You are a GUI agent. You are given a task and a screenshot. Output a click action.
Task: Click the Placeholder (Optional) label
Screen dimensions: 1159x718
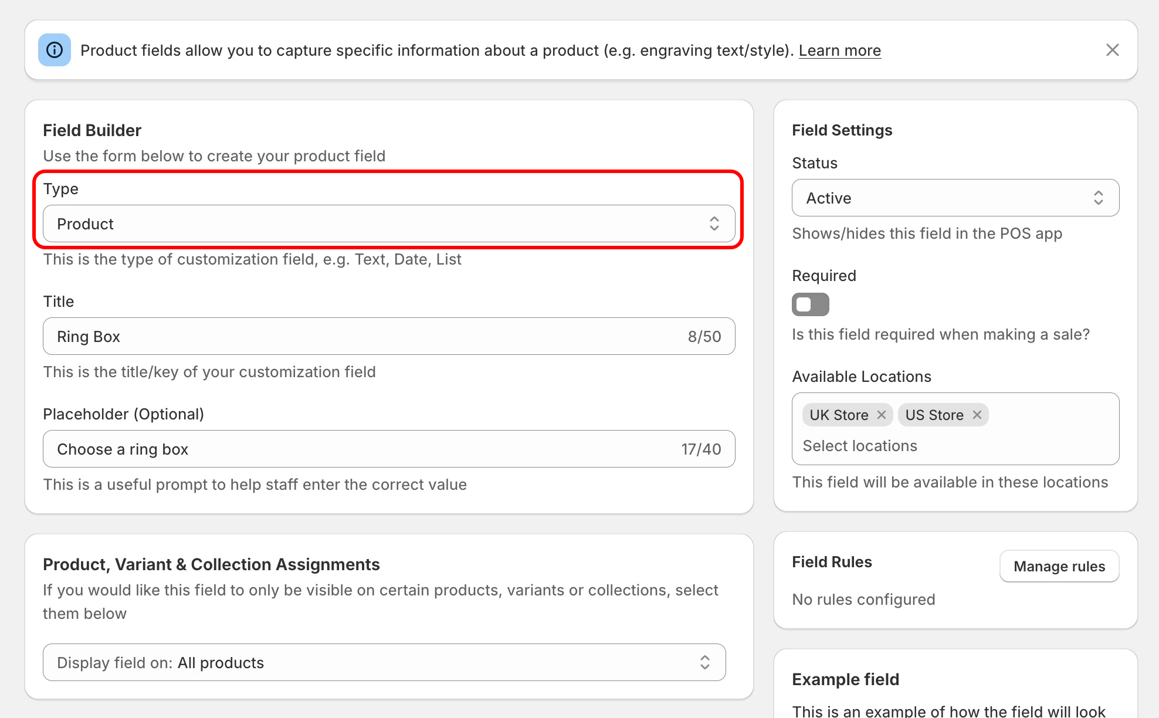pyautogui.click(x=123, y=414)
